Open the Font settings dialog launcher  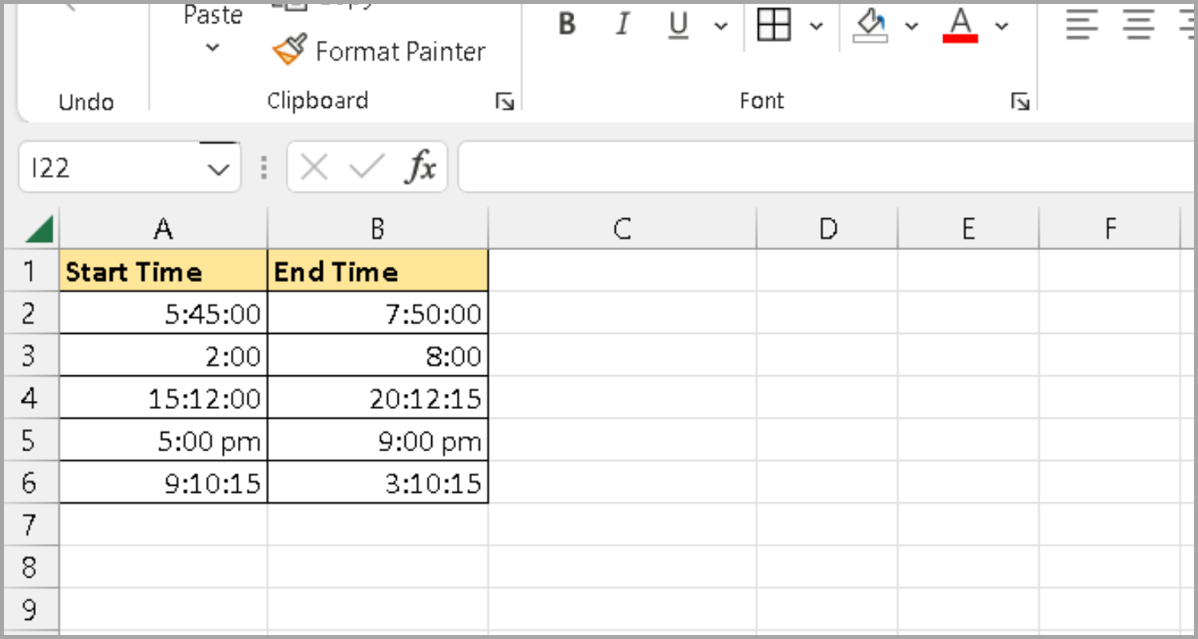(1021, 101)
